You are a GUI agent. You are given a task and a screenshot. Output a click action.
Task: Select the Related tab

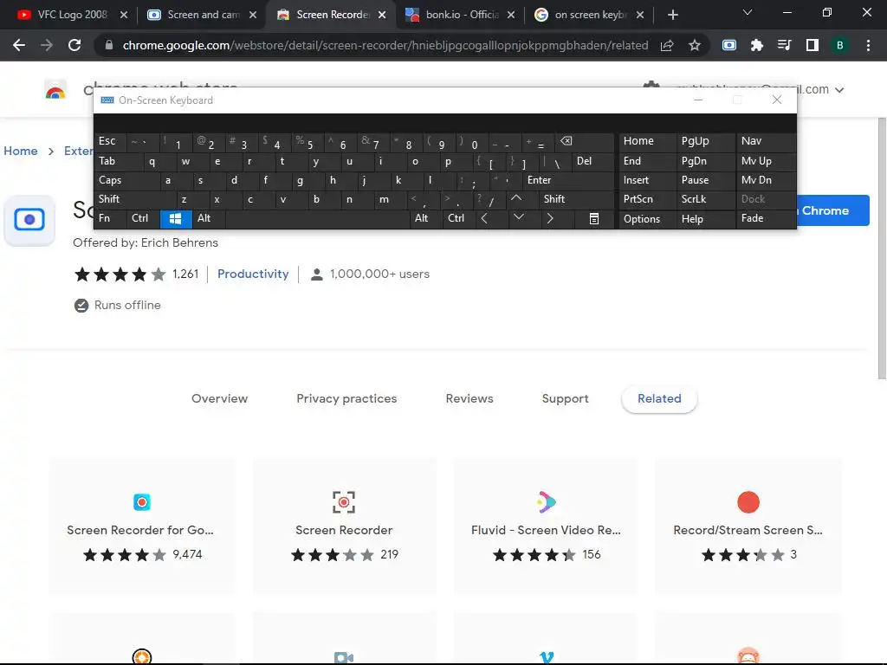(x=659, y=398)
